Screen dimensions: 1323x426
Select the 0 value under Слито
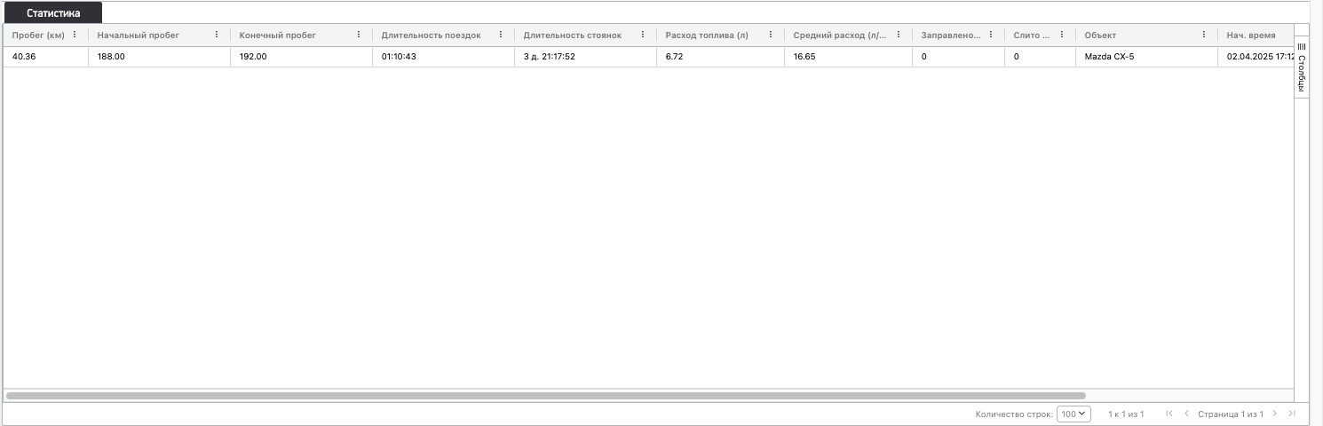tap(1040, 56)
